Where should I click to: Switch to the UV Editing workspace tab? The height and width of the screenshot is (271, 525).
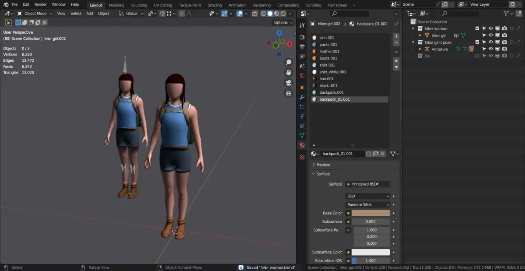pos(163,5)
